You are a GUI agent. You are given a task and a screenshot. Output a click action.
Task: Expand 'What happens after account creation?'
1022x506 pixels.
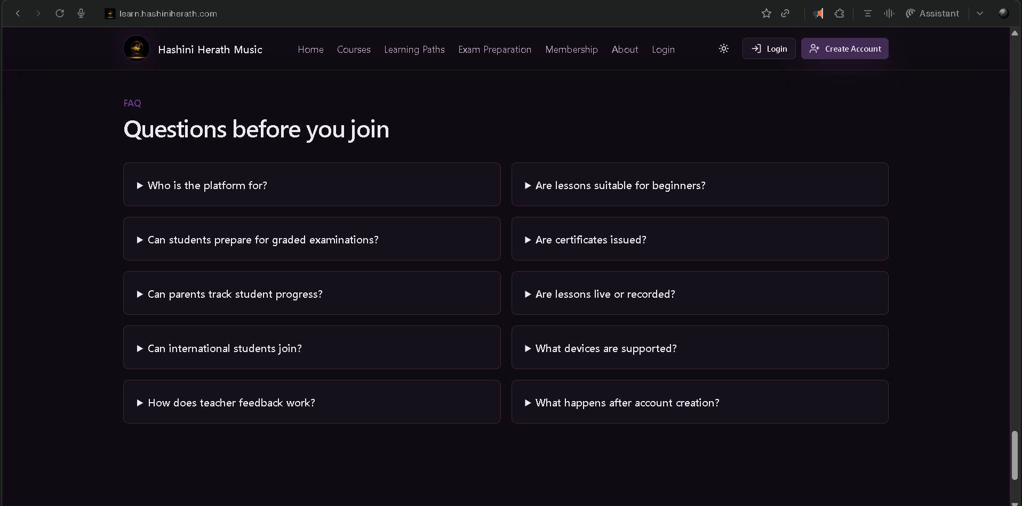pos(700,402)
